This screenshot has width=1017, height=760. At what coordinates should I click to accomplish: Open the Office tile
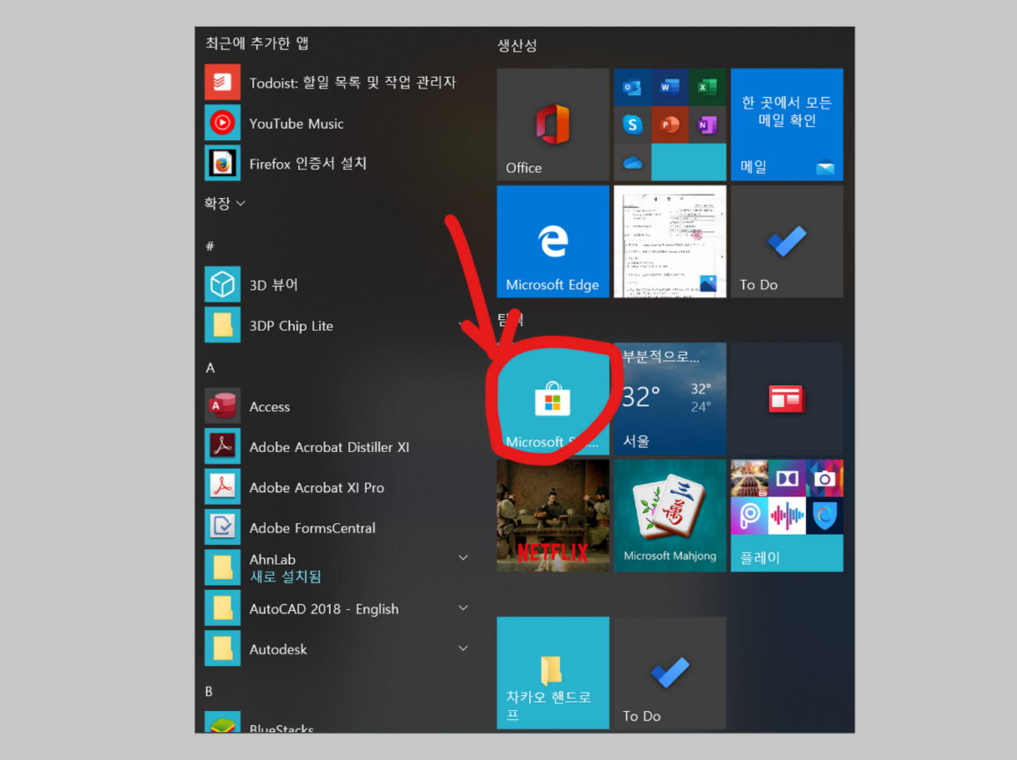(553, 125)
